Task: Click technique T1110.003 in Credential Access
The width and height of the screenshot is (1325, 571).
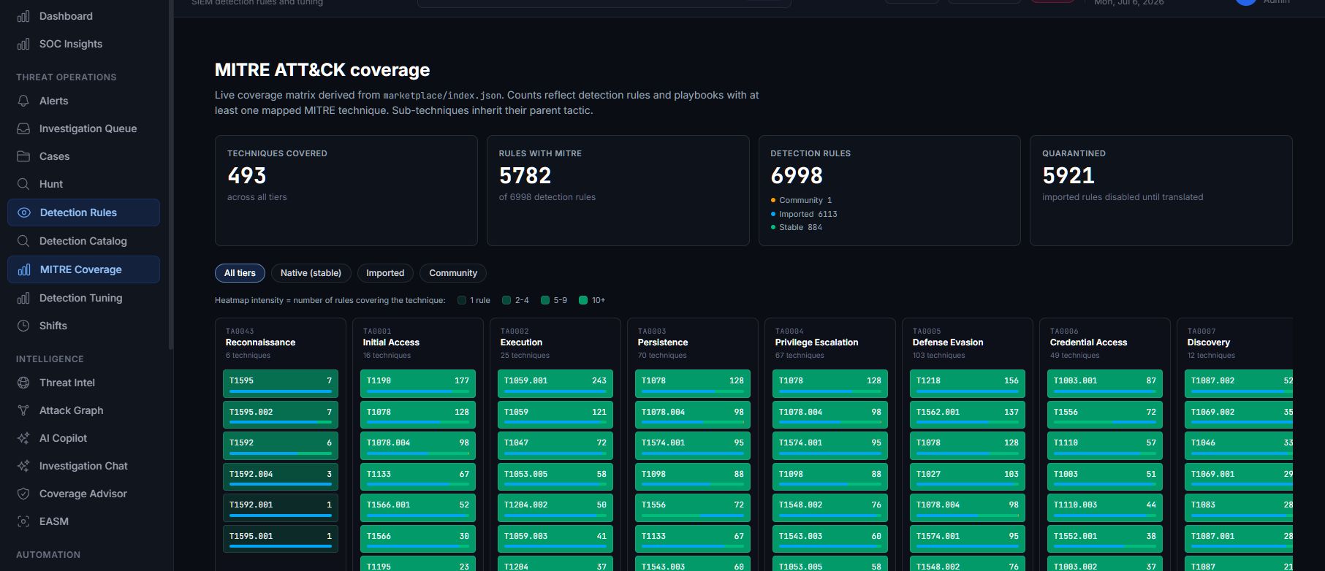Action: [1105, 507]
